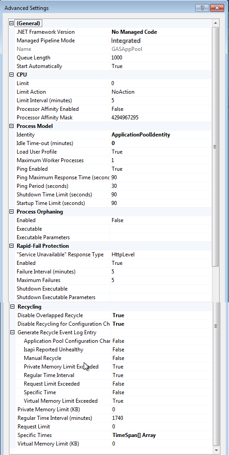This screenshot has width=229, height=455.
Task: Click the NoAction Limit Action value
Action: (x=123, y=92)
